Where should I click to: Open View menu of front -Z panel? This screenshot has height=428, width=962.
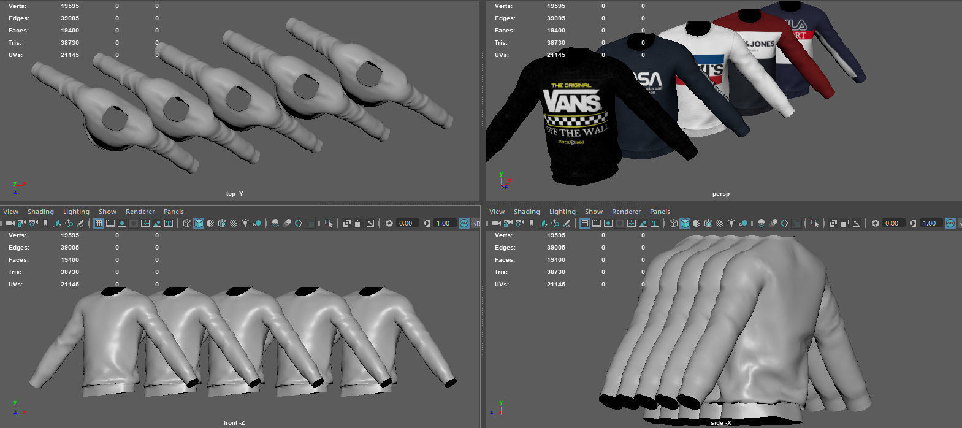[10, 212]
